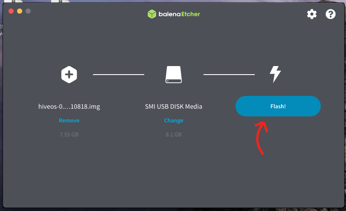Click the select image plus hexagon icon
Screen dimensions: 346x211
point(69,75)
